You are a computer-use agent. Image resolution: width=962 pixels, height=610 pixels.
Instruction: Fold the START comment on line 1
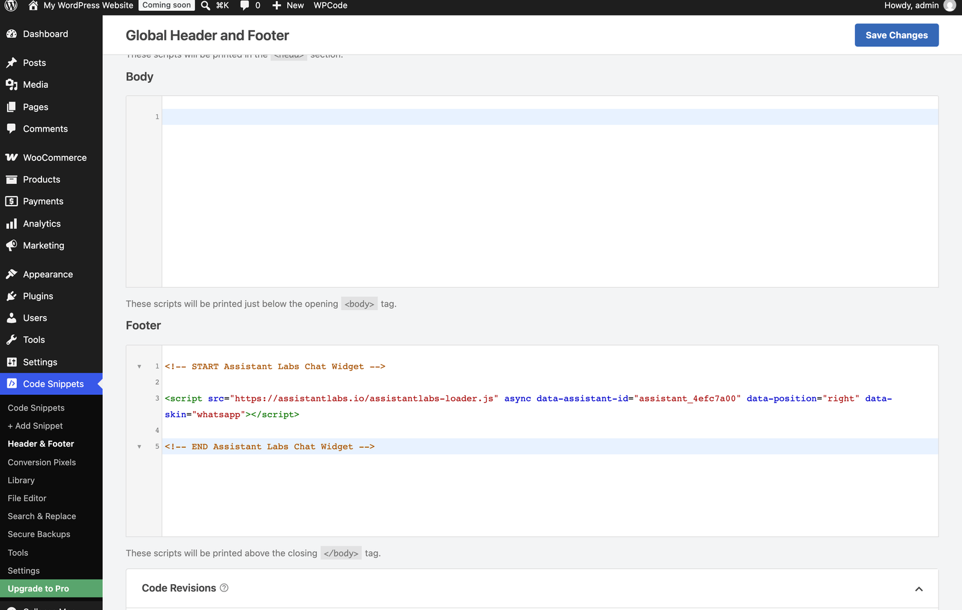click(139, 367)
